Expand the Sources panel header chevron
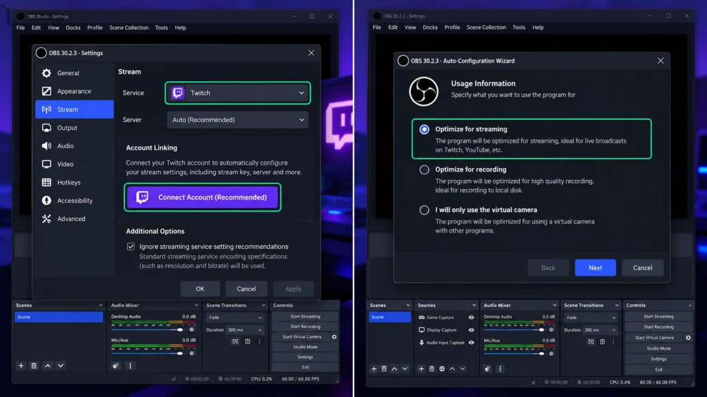Screen dimensions: 707x397 (x=474, y=305)
